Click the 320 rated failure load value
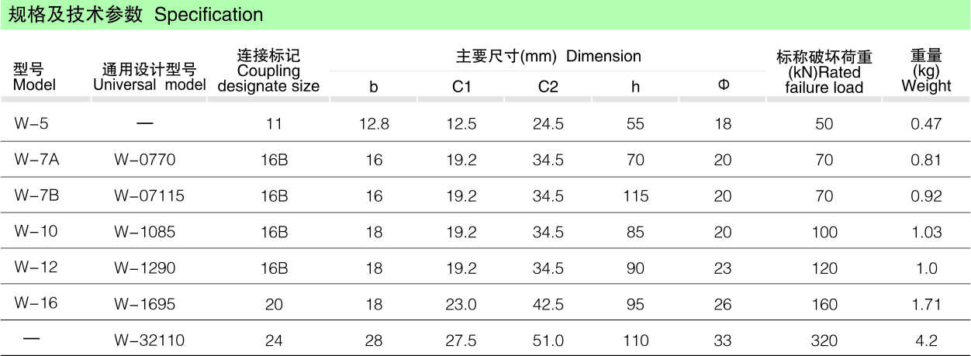The width and height of the screenshot is (971, 356). pyautogui.click(x=824, y=340)
